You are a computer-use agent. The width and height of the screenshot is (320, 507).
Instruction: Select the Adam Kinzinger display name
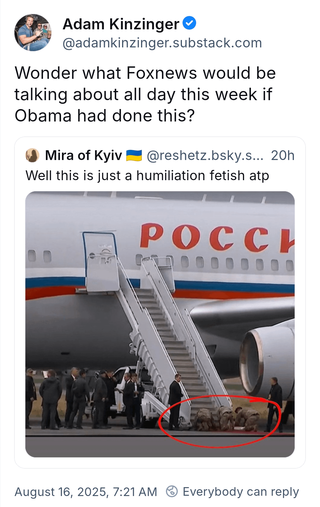tap(121, 24)
